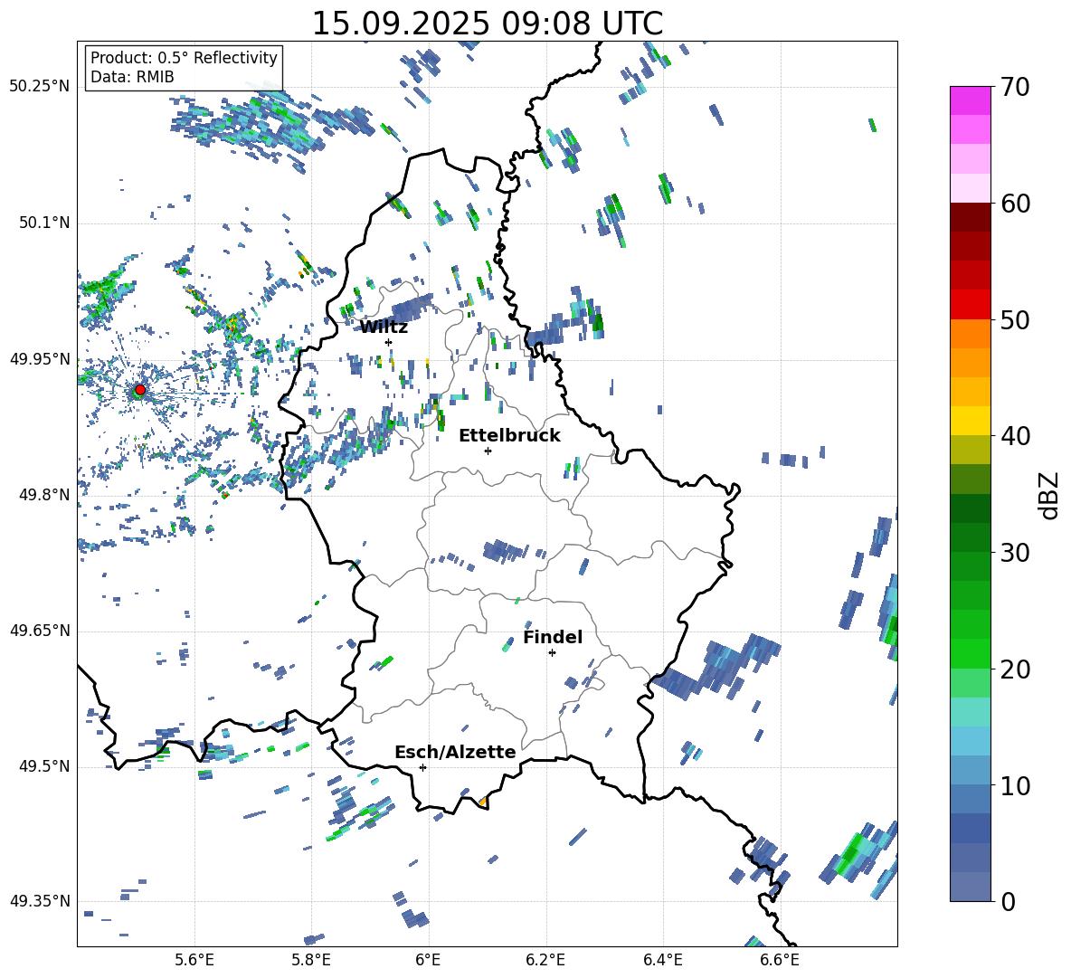Viewport: 1071px width, 978px height.
Task: Click the Product: 0.5° Reflectivity text
Action: [x=184, y=58]
